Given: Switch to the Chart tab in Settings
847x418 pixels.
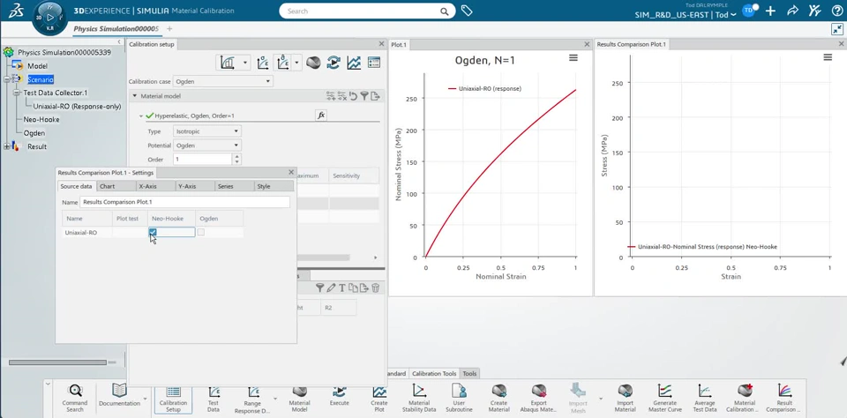Looking at the screenshot, I should click(116, 186).
